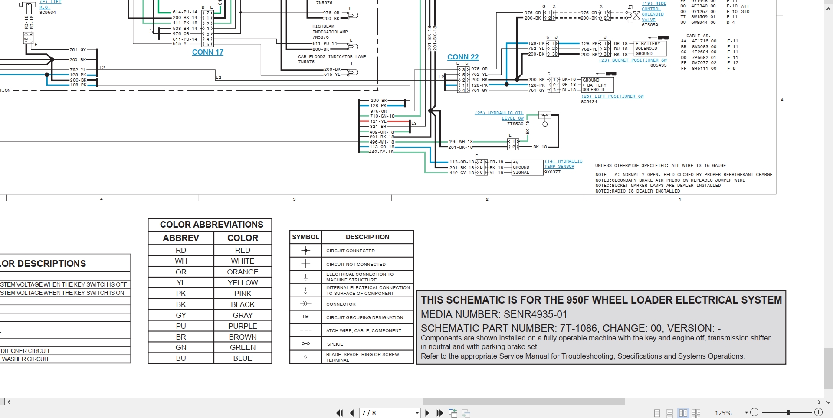Click the horizontal scrollbar left arrow

coord(9,402)
